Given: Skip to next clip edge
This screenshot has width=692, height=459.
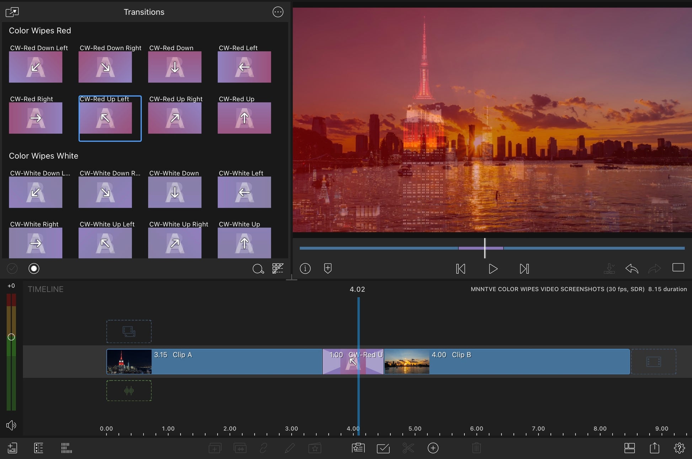Looking at the screenshot, I should click(x=524, y=269).
